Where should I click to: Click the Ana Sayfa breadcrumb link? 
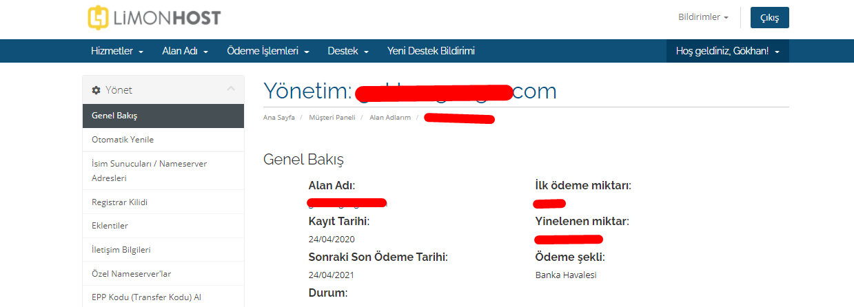click(x=279, y=118)
